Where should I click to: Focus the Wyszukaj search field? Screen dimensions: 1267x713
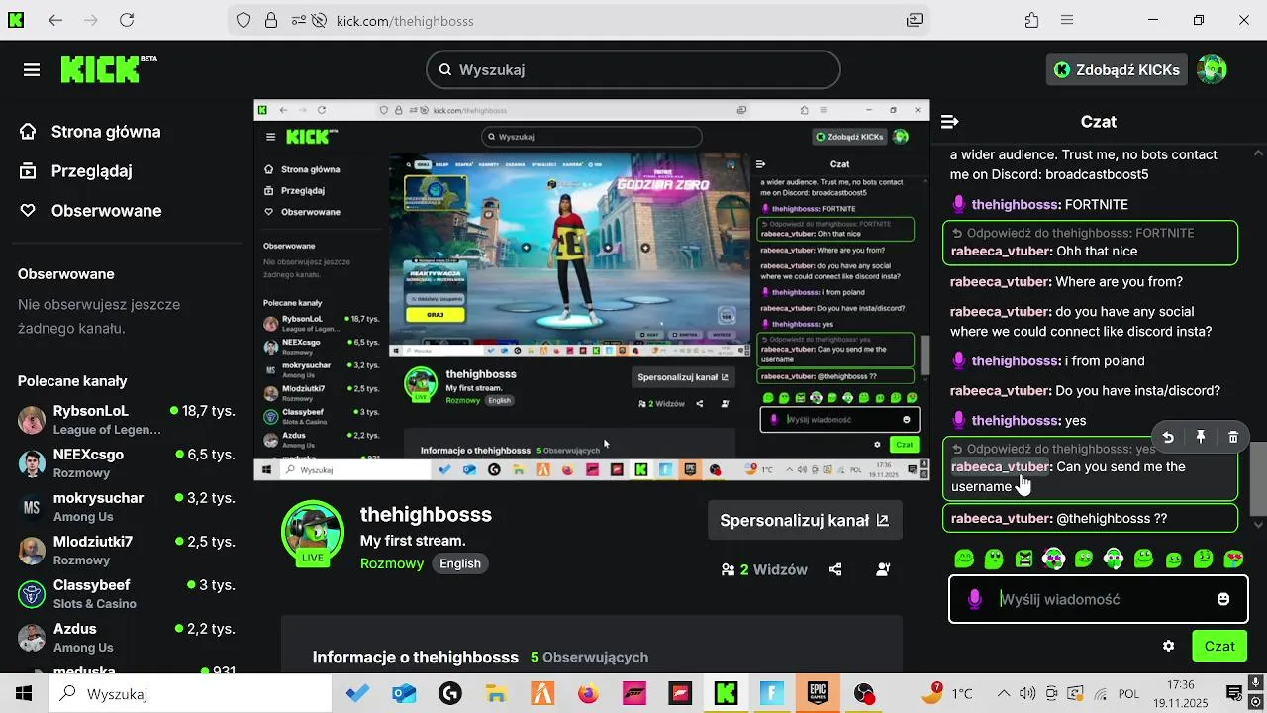[x=633, y=69]
